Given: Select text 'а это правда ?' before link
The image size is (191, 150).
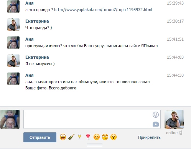Looking at the screenshot, I should point(39,10).
